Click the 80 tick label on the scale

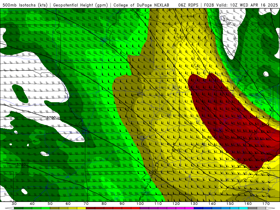pyautogui.click(x=104, y=204)
